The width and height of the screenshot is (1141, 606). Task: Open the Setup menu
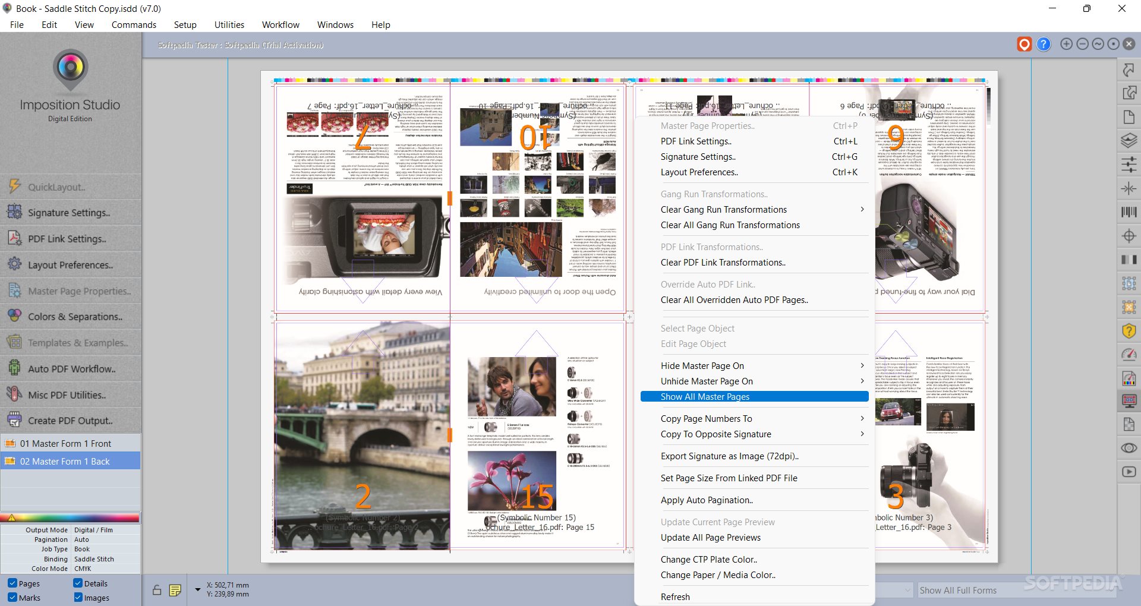185,25
